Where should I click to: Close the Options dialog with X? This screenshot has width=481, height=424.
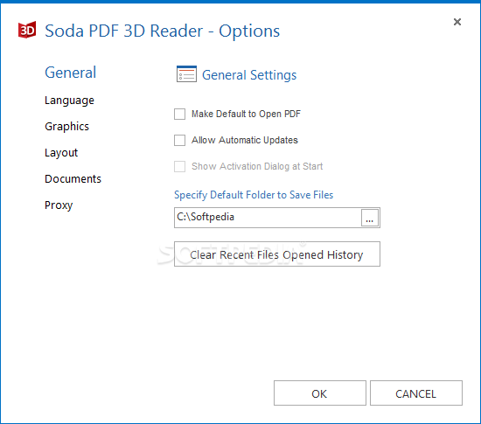(x=457, y=22)
